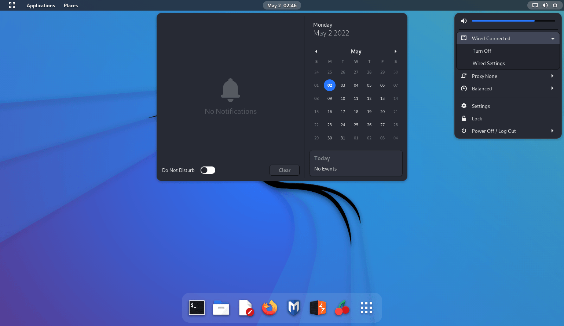Open the Applications menu

point(41,5)
